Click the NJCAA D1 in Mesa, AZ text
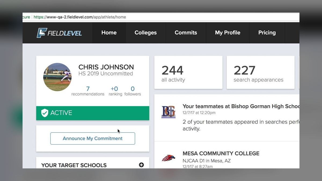The image size is (322, 181). tap(207, 161)
